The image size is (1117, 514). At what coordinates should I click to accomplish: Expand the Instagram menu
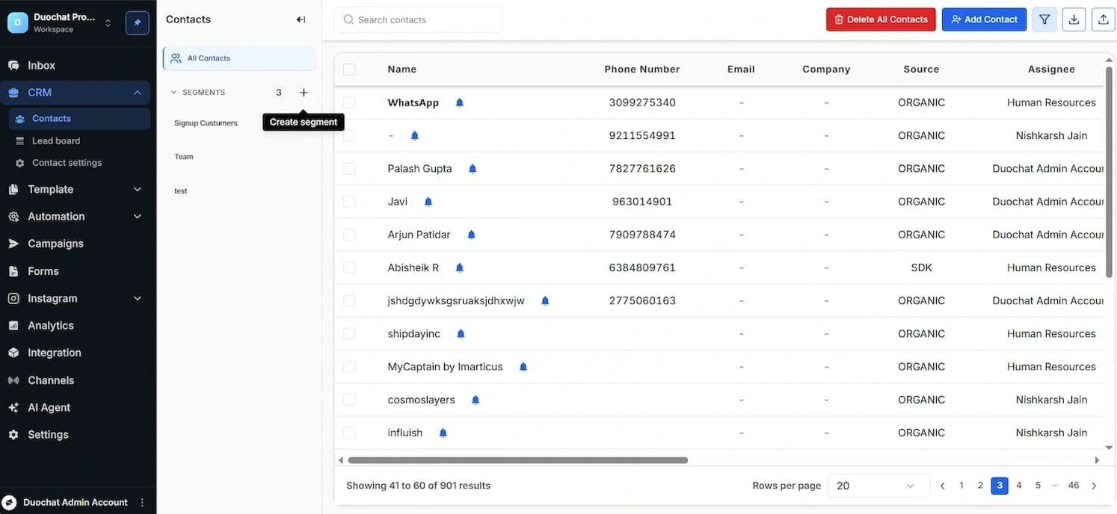coord(137,299)
